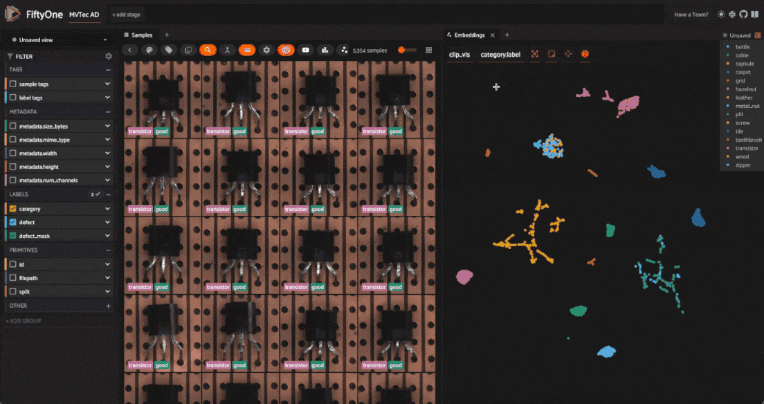Adjust the grid zoom slider

(x=408, y=50)
